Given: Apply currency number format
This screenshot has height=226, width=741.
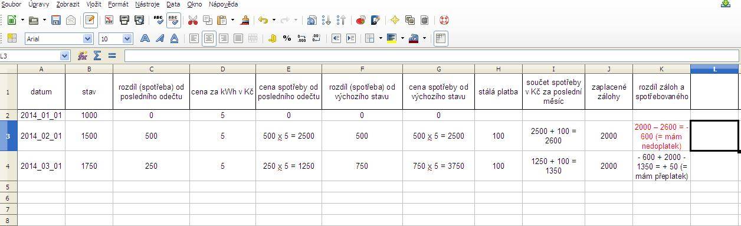Looking at the screenshot, I should pos(272,38).
